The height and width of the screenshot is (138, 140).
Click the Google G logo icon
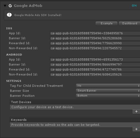click(10, 6)
